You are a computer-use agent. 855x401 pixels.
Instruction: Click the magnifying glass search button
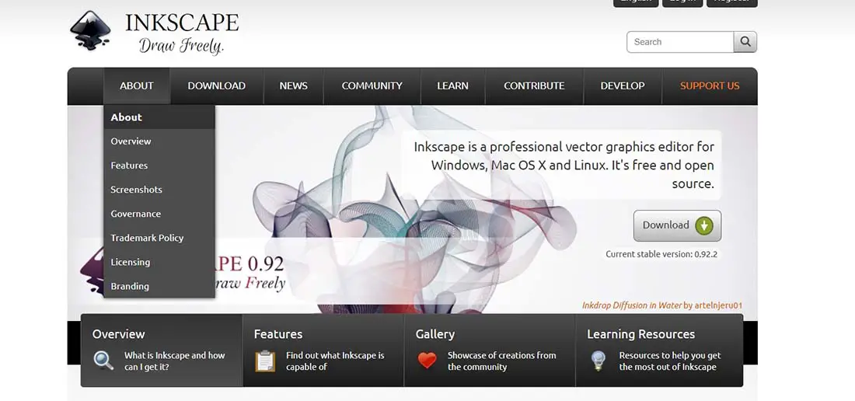pyautogui.click(x=745, y=42)
